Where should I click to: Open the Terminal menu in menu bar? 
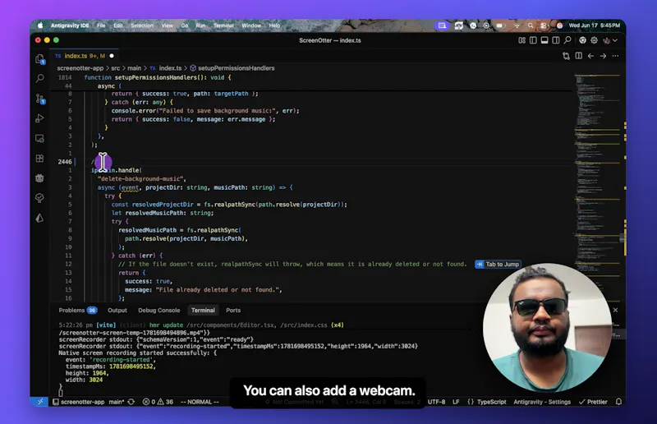(223, 25)
